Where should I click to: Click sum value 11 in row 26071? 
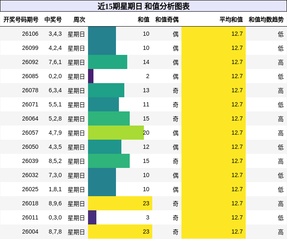[x=146, y=105]
